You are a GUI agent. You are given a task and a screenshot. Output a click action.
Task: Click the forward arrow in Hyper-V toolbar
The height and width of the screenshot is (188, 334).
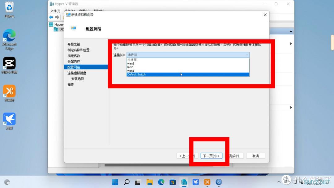click(57, 17)
